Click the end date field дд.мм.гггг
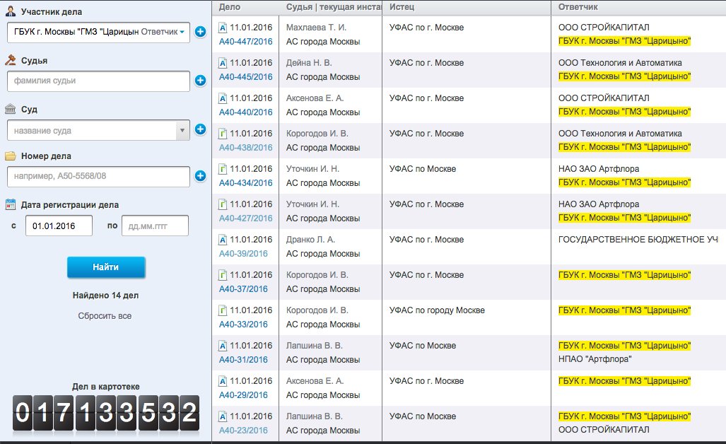 [x=155, y=226]
